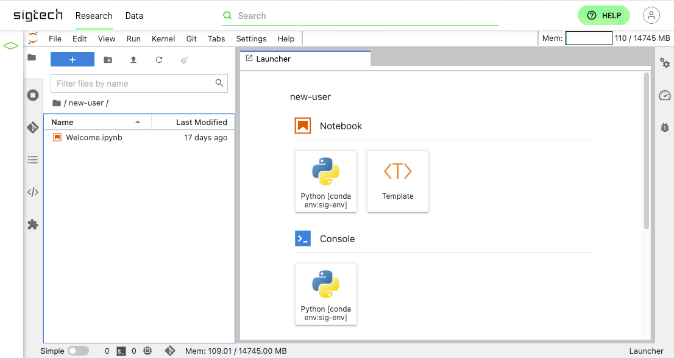Open the Git sidebar panel icon
The width and height of the screenshot is (674, 358).
point(33,127)
